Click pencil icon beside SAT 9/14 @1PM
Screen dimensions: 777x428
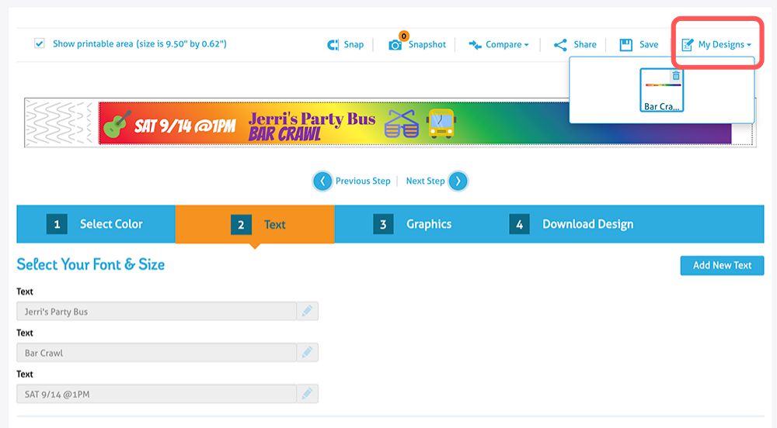pyautogui.click(x=307, y=393)
